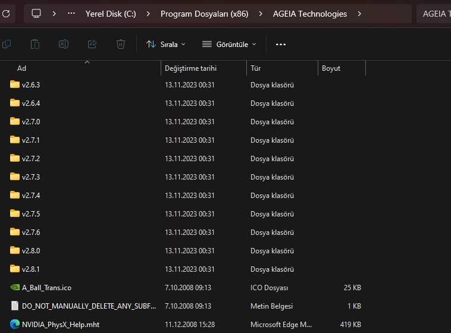Click the v2.8.1 folder name

coord(31,269)
